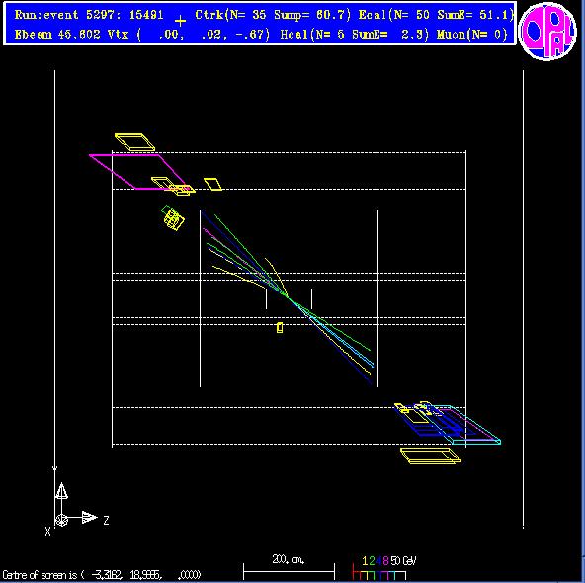This screenshot has height=583, width=585.
Task: Click the small yellow rectangle below the vertex
Action: pyautogui.click(x=280, y=328)
